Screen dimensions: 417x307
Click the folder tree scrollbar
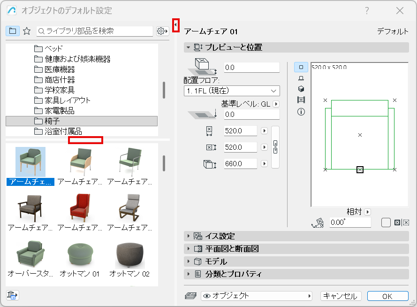click(x=164, y=90)
